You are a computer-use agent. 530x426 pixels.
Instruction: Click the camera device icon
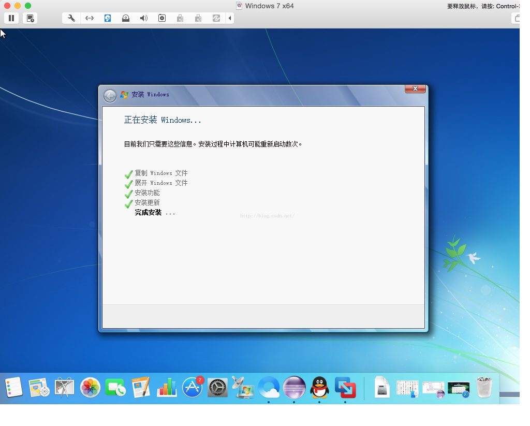tap(162, 18)
